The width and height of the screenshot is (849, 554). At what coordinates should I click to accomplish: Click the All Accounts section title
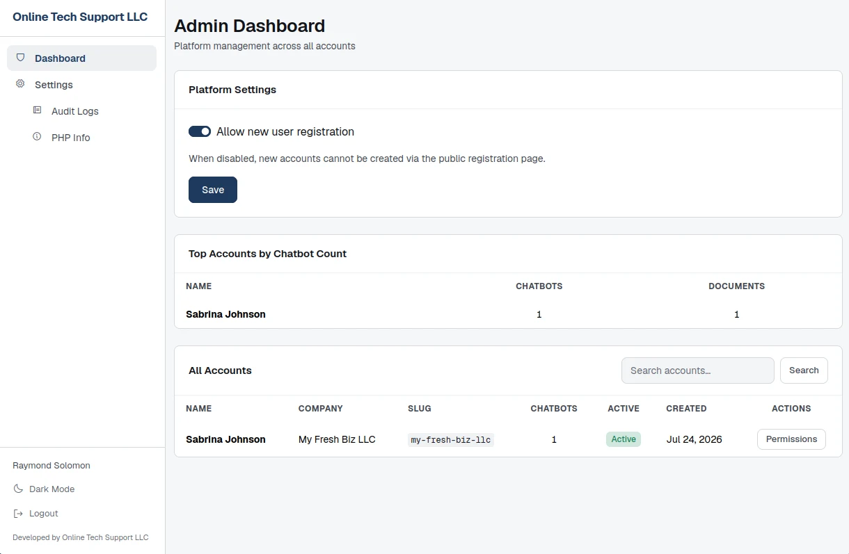tap(220, 370)
